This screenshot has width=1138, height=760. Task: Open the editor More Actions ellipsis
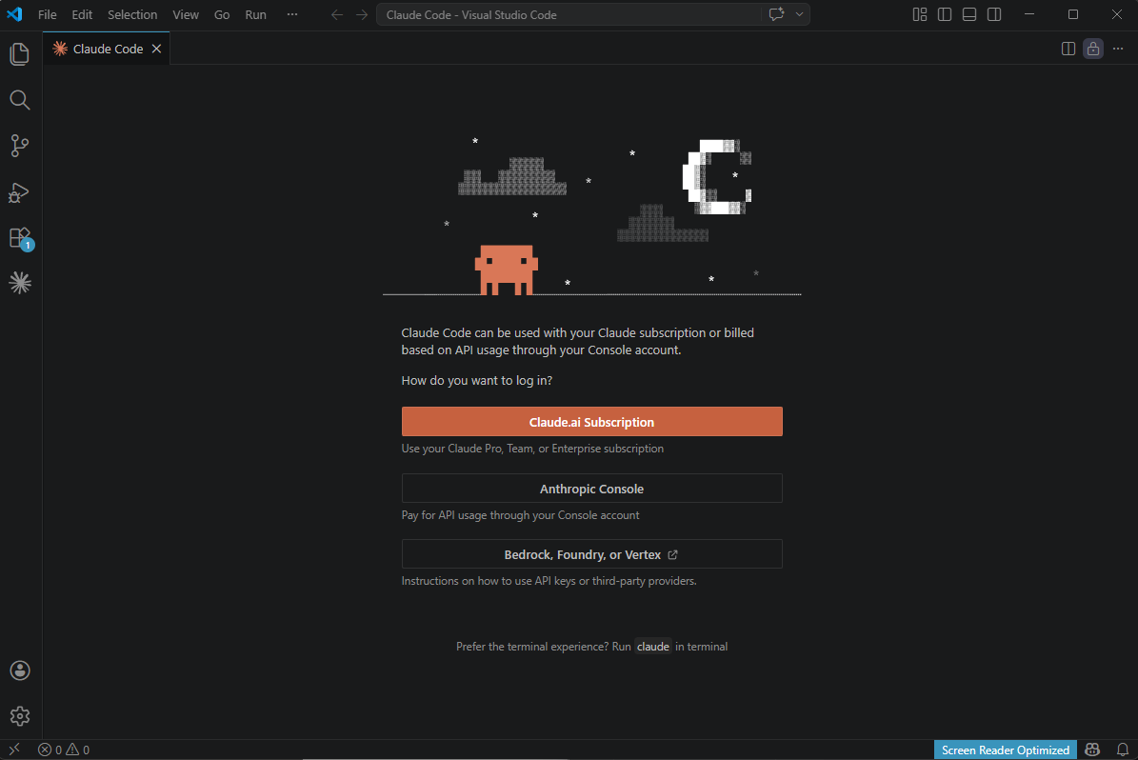point(1118,49)
